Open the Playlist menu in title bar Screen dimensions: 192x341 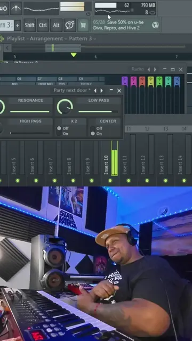(x=16, y=39)
